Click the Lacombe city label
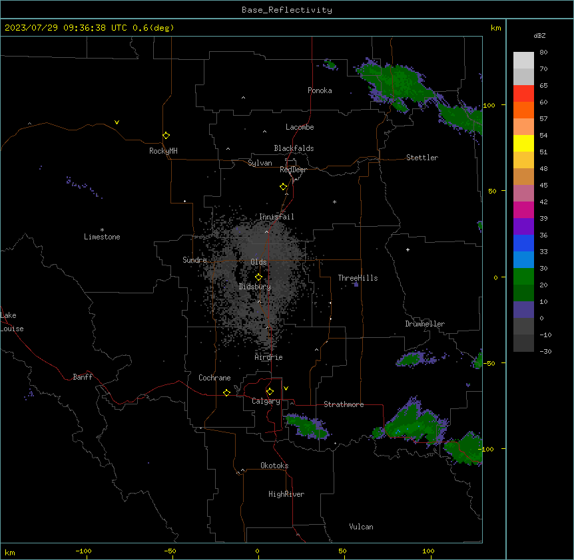Viewport: 574px width, 560px height. [300, 127]
